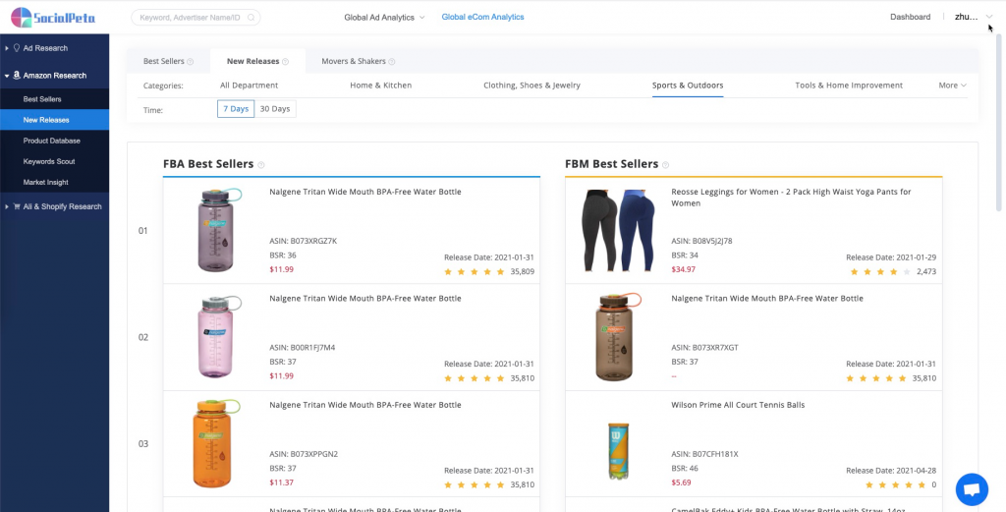Click pink Nalgene bottle thumbnail

217,337
